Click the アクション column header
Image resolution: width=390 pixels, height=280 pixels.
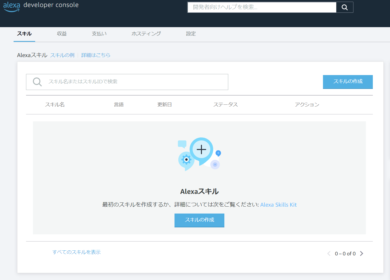pos(307,104)
